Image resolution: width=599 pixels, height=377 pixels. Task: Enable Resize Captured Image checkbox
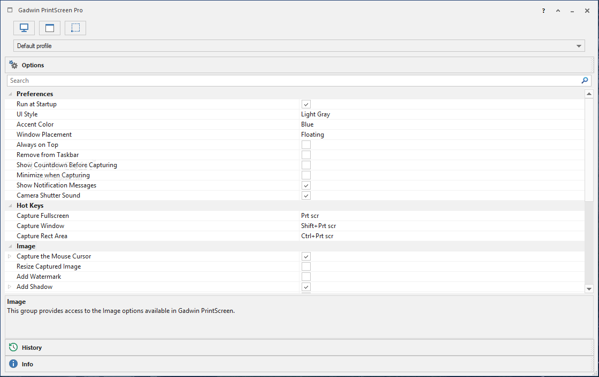click(x=306, y=266)
